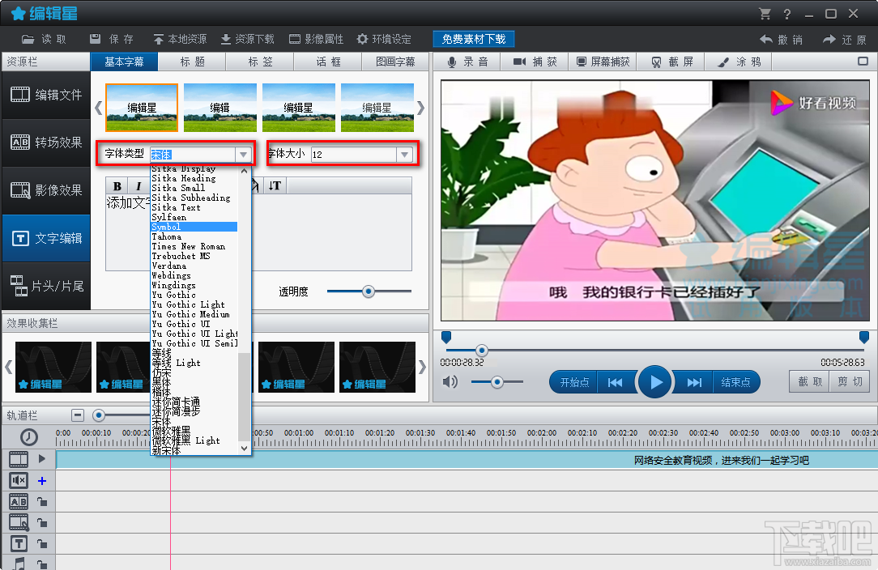Open 本地资源 local resources
This screenshot has width=878, height=570.
(180, 39)
